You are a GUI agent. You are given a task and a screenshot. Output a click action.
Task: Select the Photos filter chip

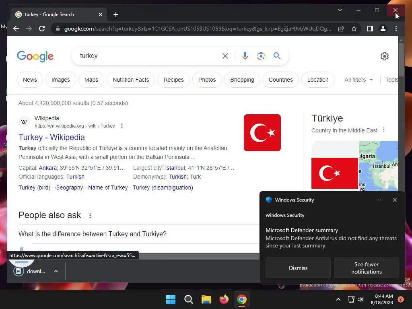click(x=207, y=80)
